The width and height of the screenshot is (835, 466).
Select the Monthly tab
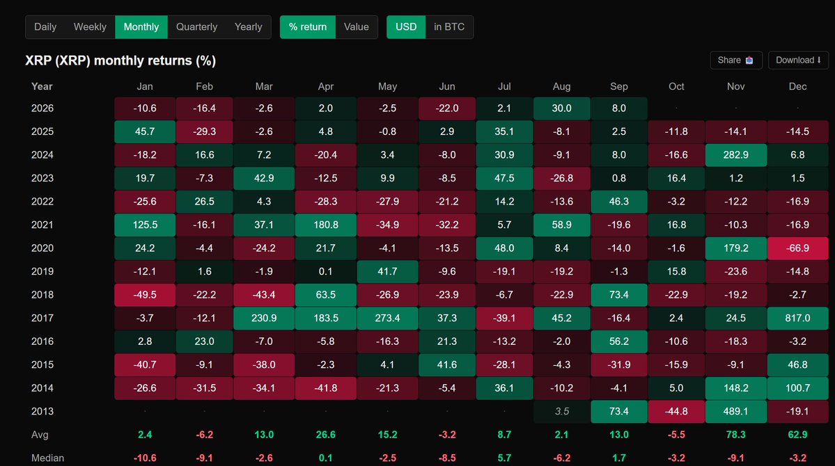click(141, 27)
